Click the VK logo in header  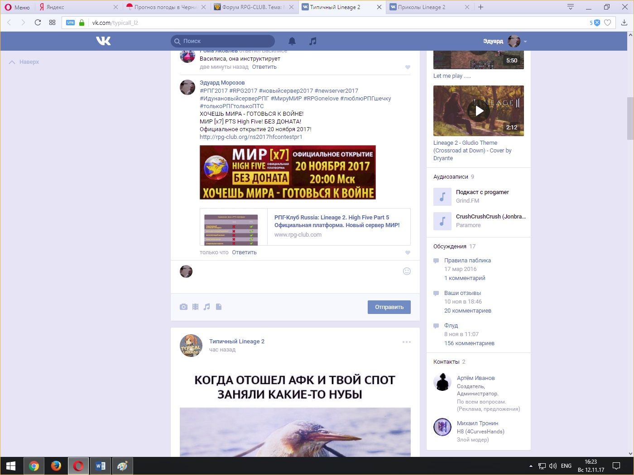point(103,41)
